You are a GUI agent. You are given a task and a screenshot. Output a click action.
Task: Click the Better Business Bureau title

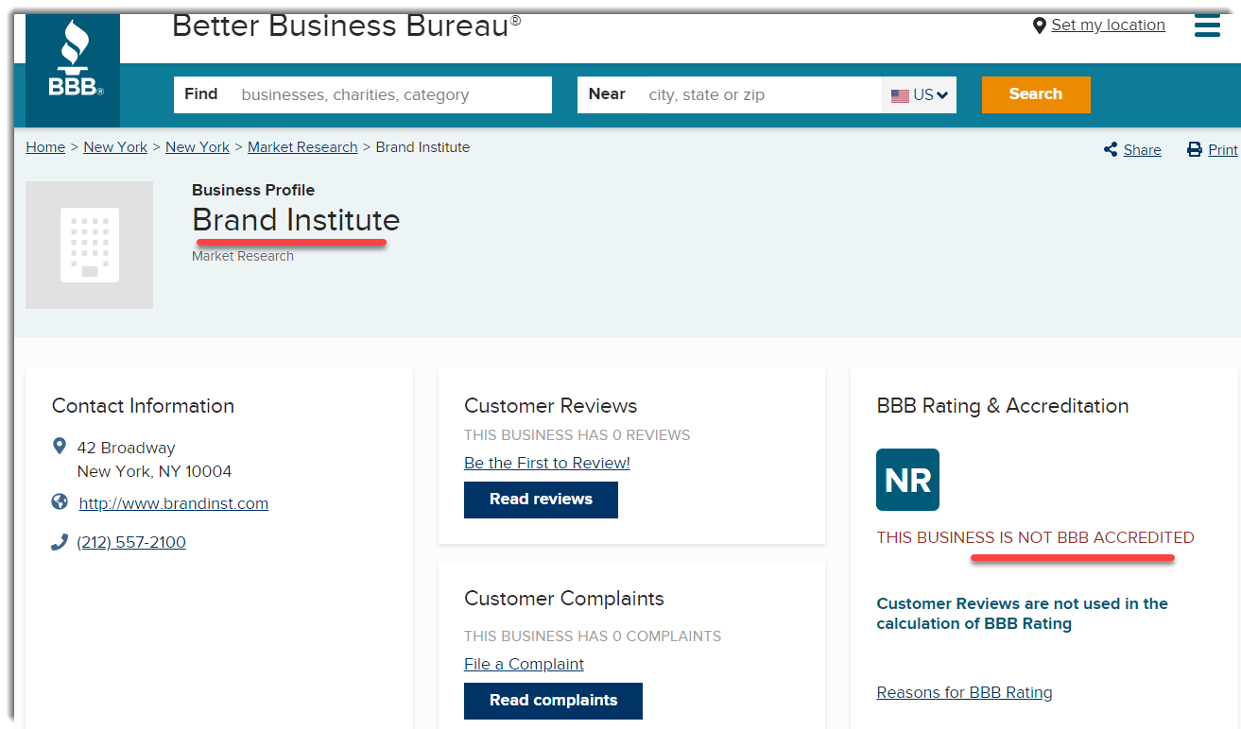[346, 25]
